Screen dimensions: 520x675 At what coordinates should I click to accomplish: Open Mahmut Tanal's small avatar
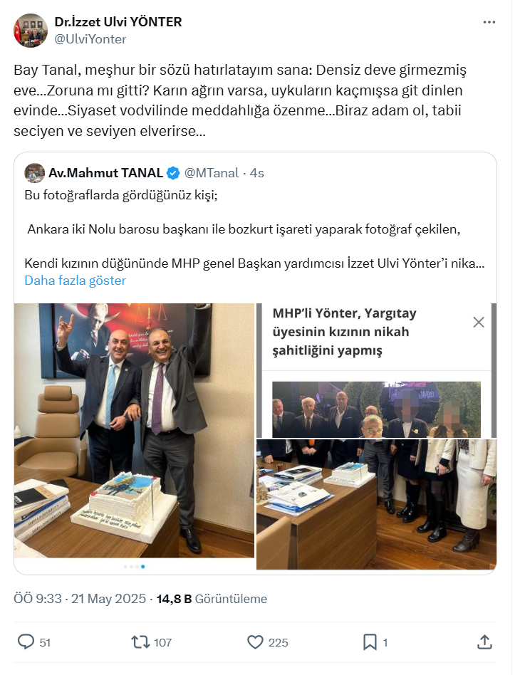(x=35, y=173)
